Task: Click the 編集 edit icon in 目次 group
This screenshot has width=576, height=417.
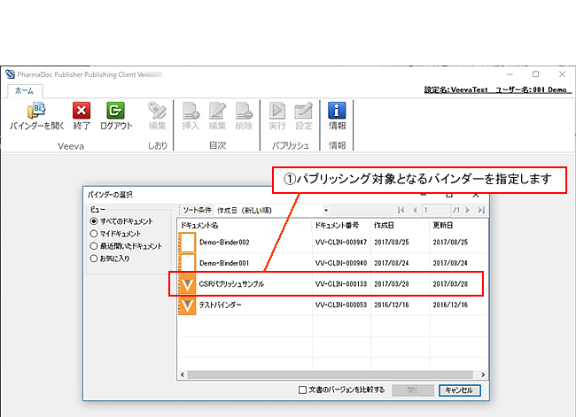Action: point(217,111)
